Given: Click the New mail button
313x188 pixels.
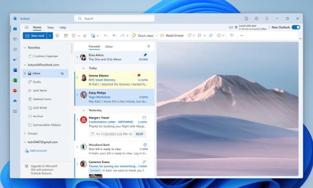Looking at the screenshot, I should click(35, 35).
